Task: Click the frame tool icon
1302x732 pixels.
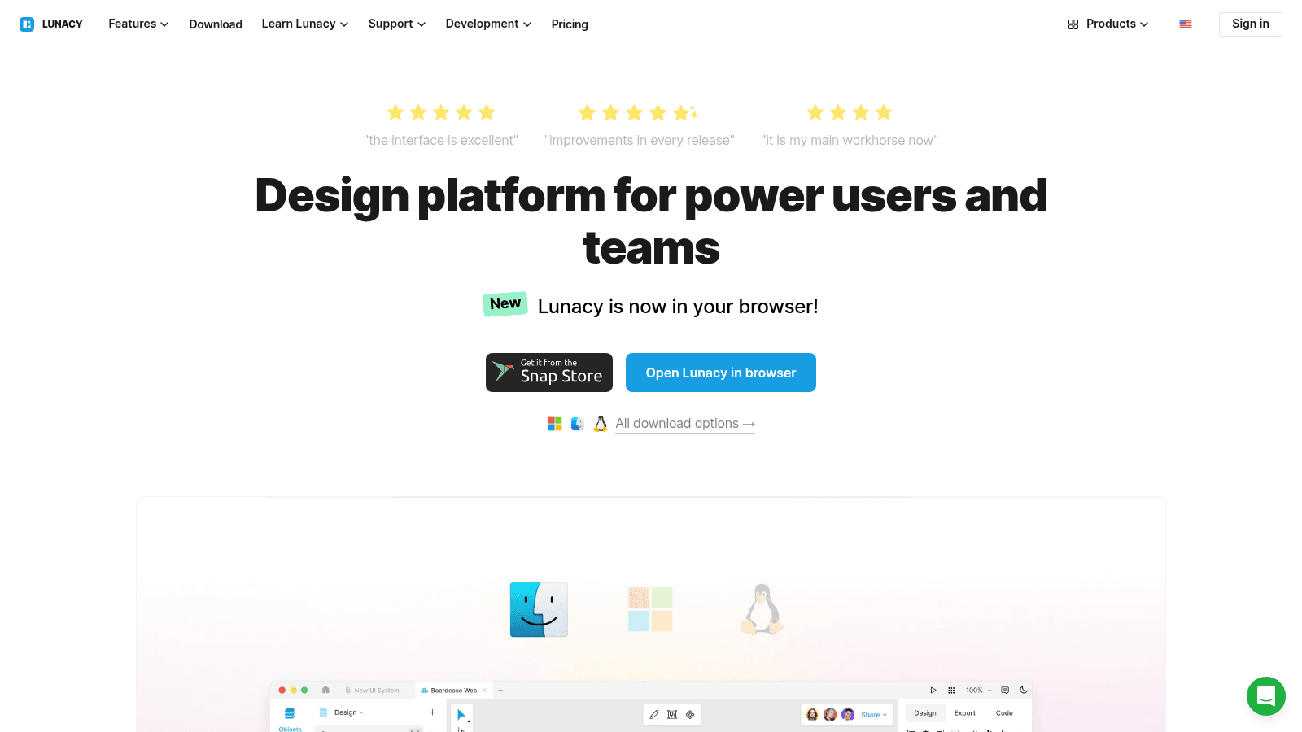Action: [x=672, y=714]
